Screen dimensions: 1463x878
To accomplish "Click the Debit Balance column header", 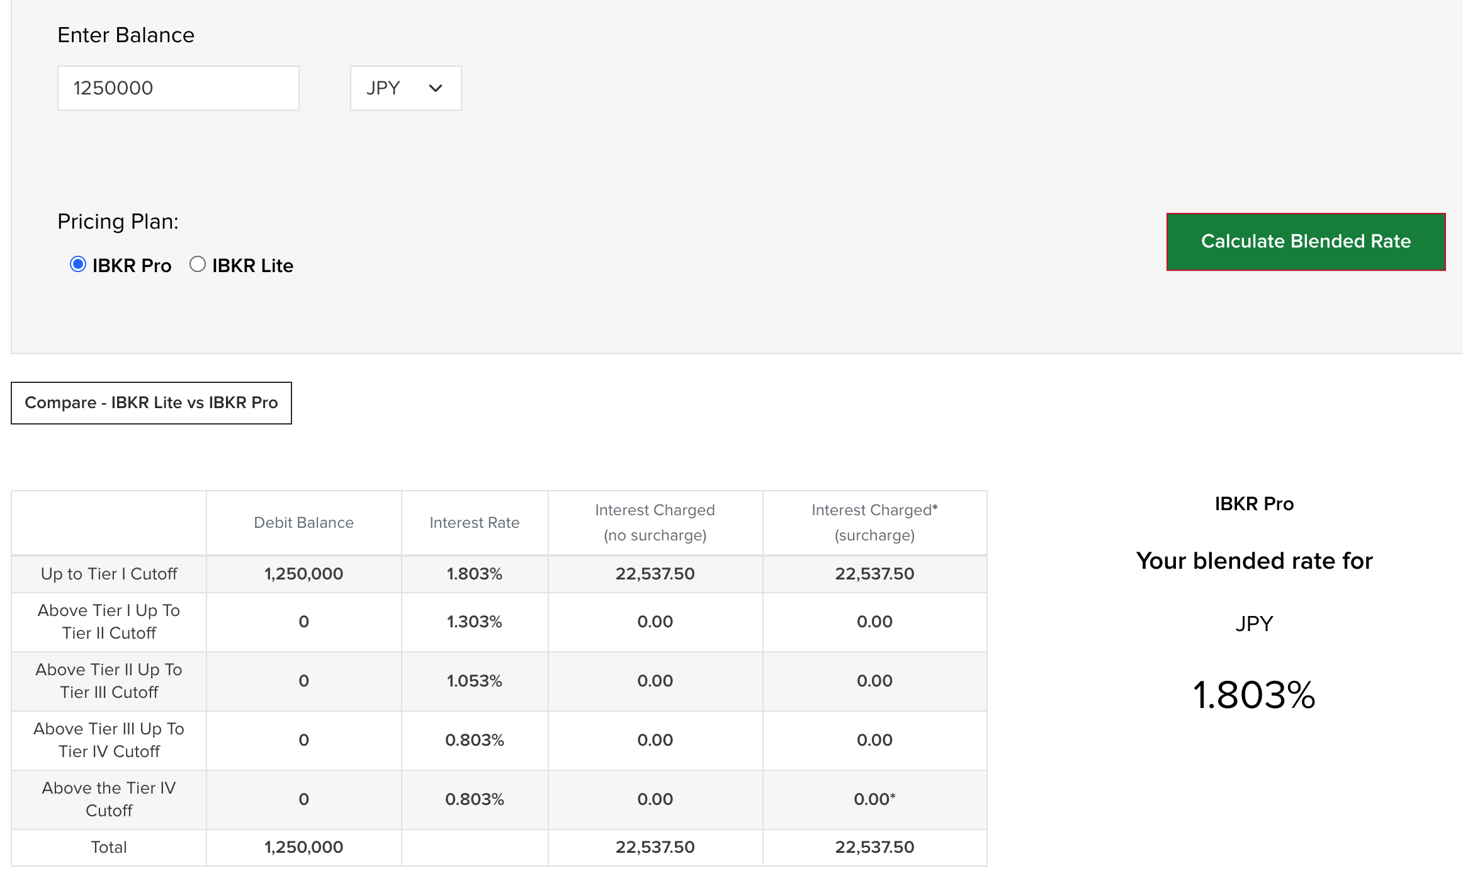I will click(303, 523).
